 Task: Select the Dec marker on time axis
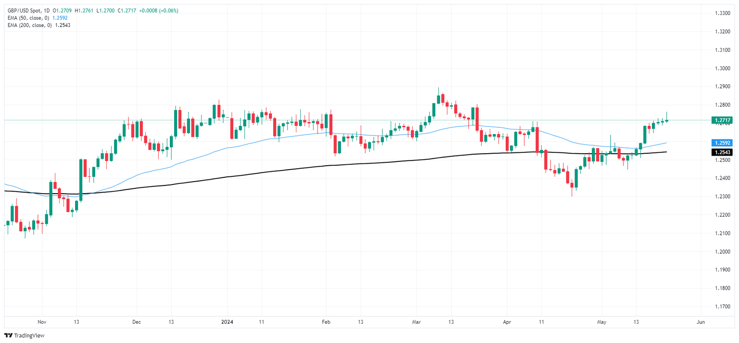pyautogui.click(x=136, y=322)
